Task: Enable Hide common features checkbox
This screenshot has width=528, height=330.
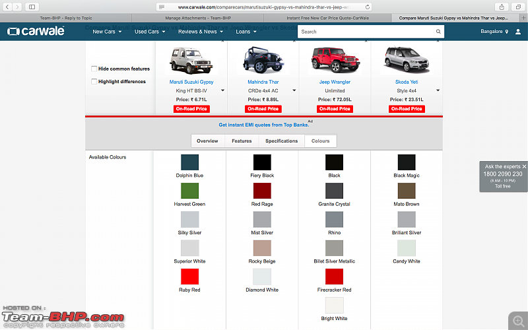Action: tap(94, 69)
